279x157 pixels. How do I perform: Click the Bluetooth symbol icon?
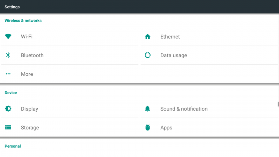(8, 55)
